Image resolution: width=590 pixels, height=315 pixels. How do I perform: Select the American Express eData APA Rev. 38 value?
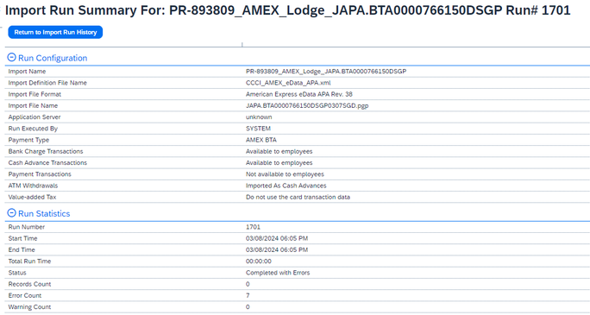pyautogui.click(x=299, y=94)
